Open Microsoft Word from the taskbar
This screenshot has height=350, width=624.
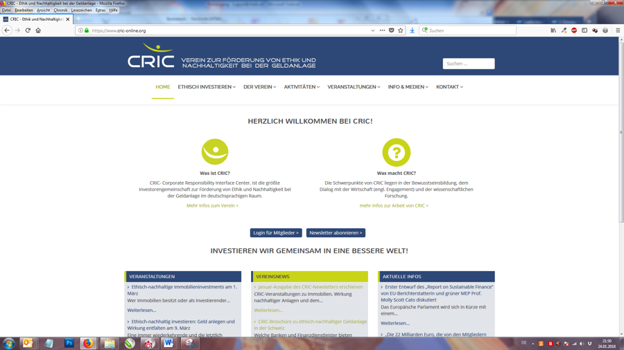168,343
